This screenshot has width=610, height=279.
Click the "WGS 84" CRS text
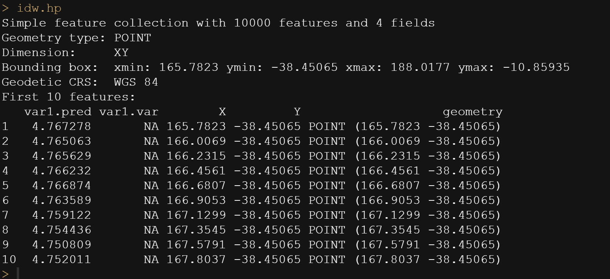[136, 82]
